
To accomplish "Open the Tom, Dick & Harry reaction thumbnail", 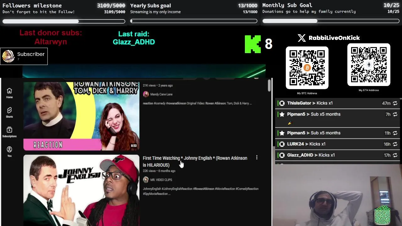I will [x=81, y=116].
